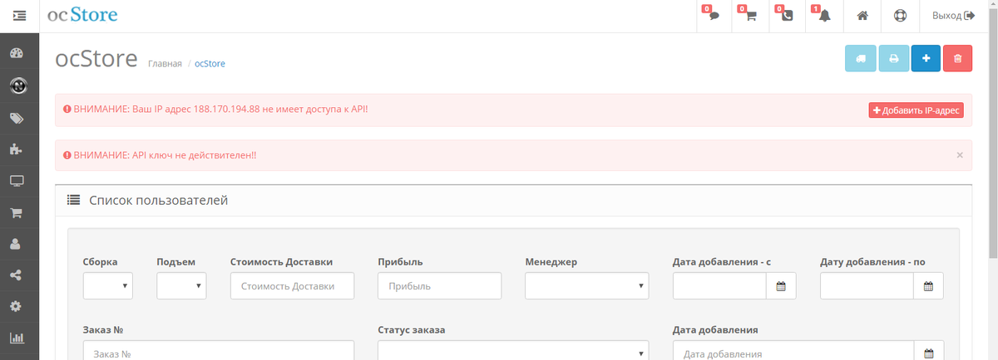Expand the Статус заказа dropdown
This screenshot has height=360, width=998.
click(513, 351)
